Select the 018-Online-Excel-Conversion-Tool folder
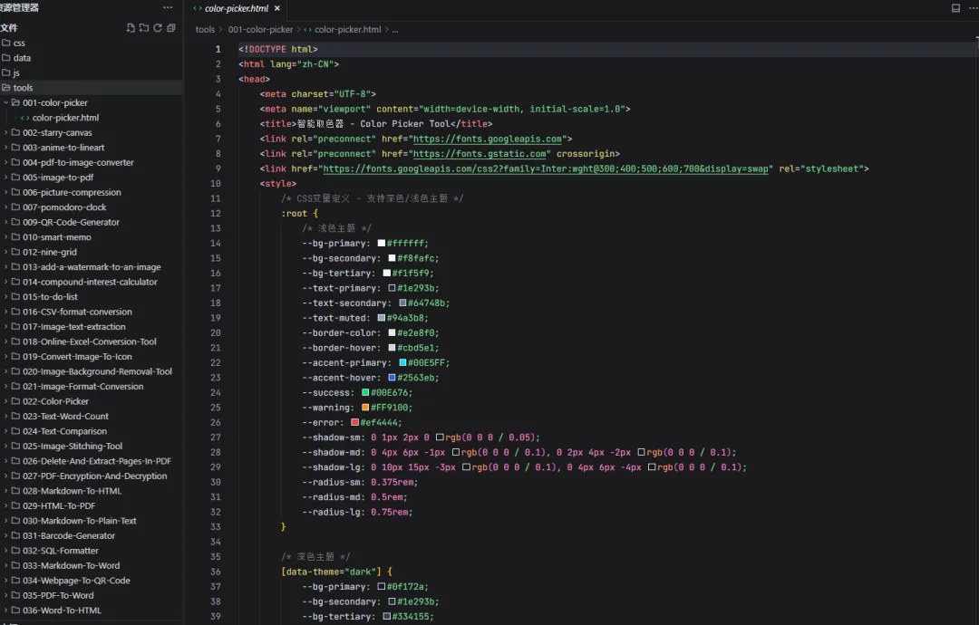This screenshot has height=625, width=979. click(x=92, y=341)
